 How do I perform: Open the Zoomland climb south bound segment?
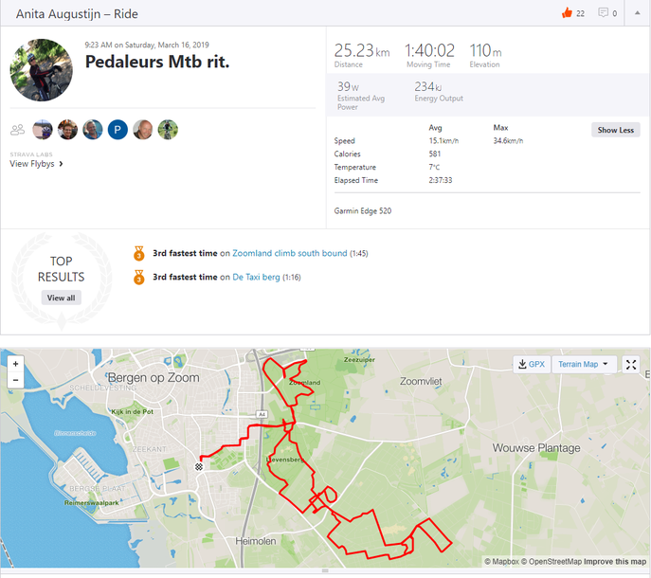click(x=289, y=253)
